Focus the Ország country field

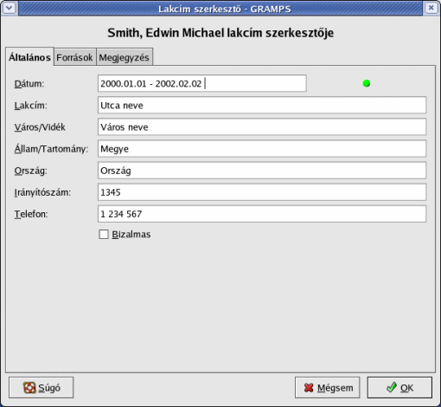click(262, 171)
